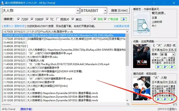Click the 加载更多资源 link
179x111 pixels.
coord(122,26)
